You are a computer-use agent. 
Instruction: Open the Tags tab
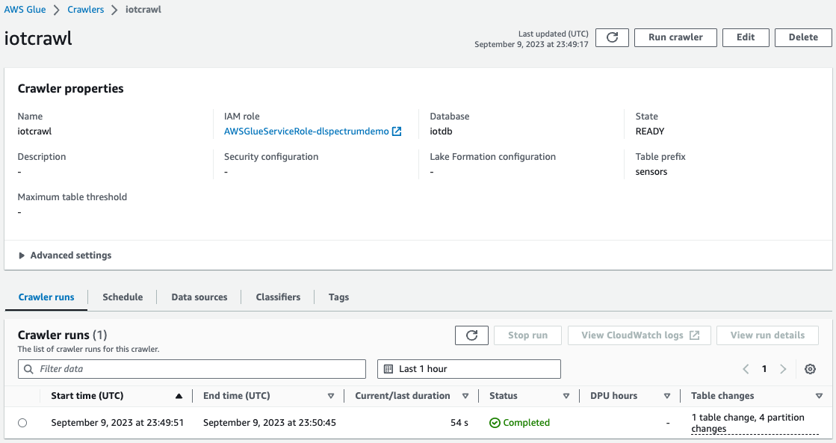[x=338, y=297]
